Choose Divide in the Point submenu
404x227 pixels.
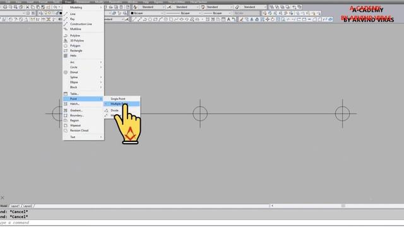(122, 110)
